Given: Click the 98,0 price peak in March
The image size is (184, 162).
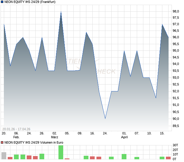Looking at the screenshot, I should [x=61, y=12].
